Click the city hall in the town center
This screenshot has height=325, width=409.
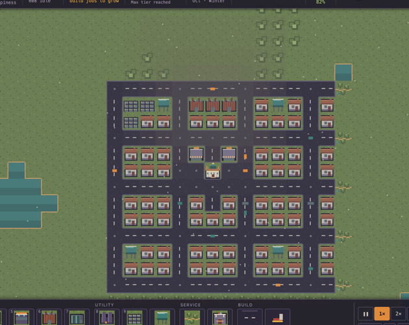(212, 171)
